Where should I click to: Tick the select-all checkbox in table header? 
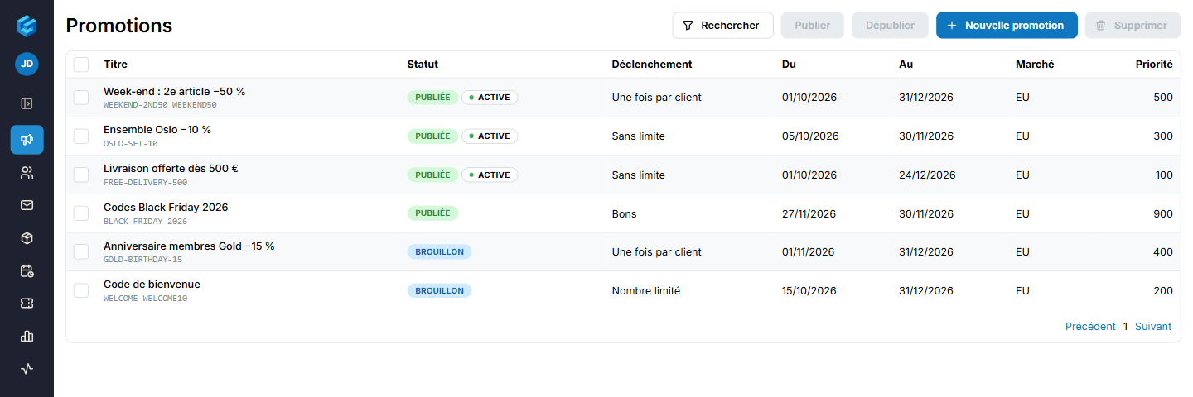[x=81, y=65]
